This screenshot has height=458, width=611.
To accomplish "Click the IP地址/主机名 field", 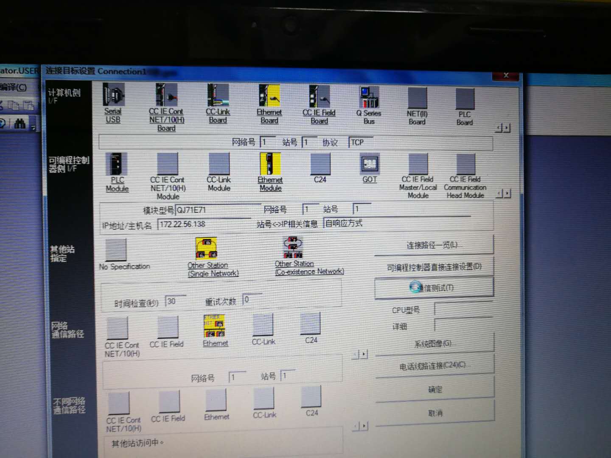I will (204, 224).
